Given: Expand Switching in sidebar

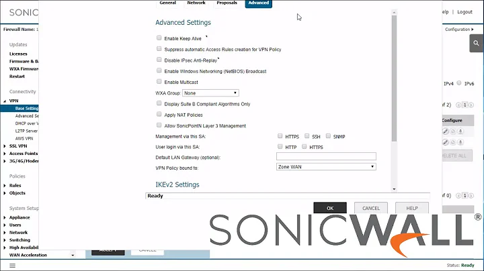Looking at the screenshot, I should [x=5, y=240].
